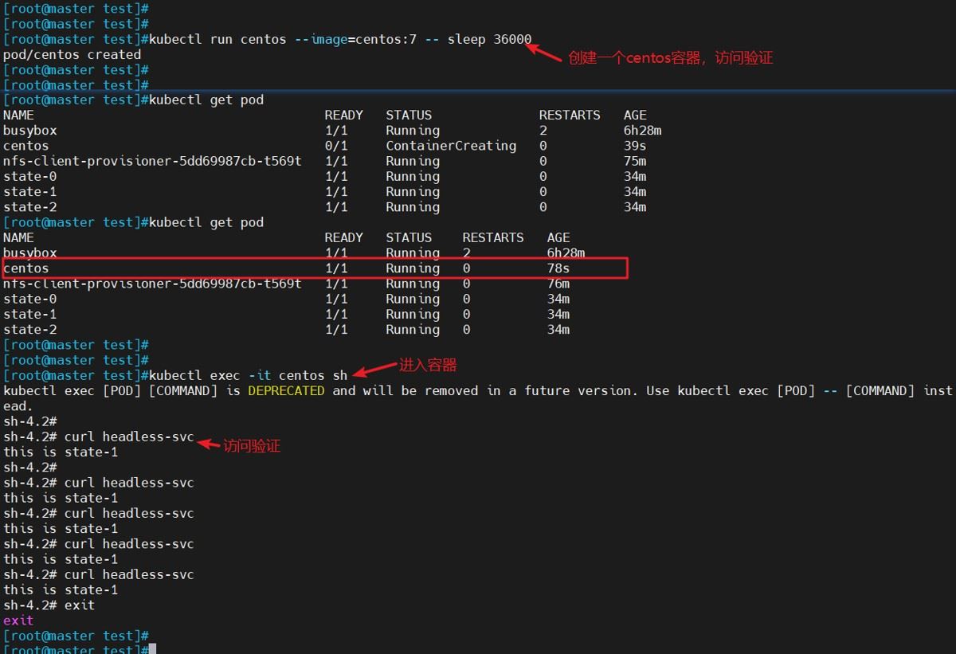Image resolution: width=956 pixels, height=654 pixels.
Task: Click the "pod/centos created" output line
Action: point(72,55)
